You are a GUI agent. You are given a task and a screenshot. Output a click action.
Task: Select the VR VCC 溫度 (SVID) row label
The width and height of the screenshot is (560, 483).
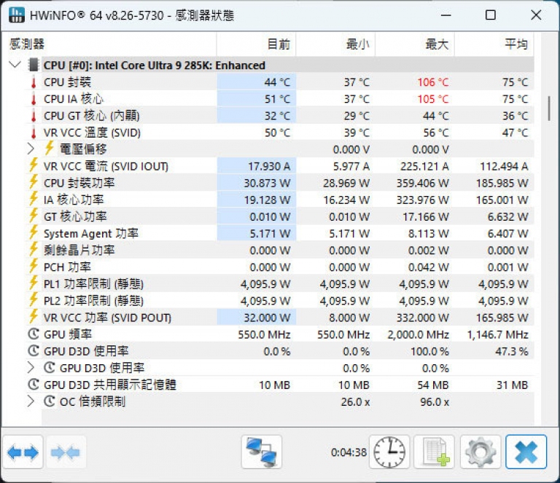pos(92,133)
